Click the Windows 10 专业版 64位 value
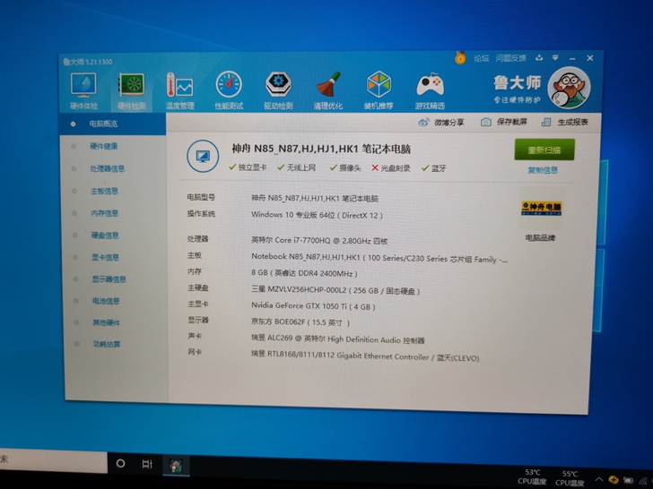This screenshot has height=489, width=653. pyautogui.click(x=317, y=215)
